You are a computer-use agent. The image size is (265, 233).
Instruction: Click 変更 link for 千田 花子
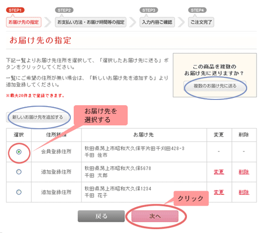tap(219, 192)
